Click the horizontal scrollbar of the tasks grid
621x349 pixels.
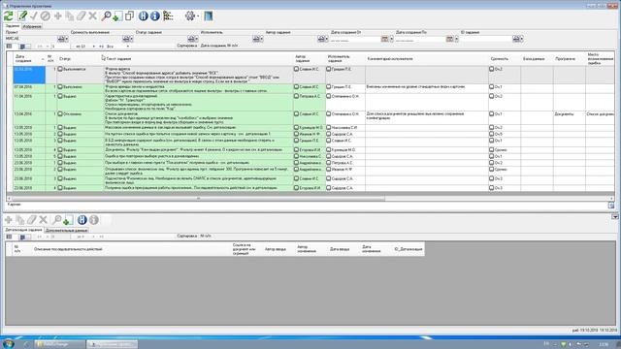pos(198,198)
